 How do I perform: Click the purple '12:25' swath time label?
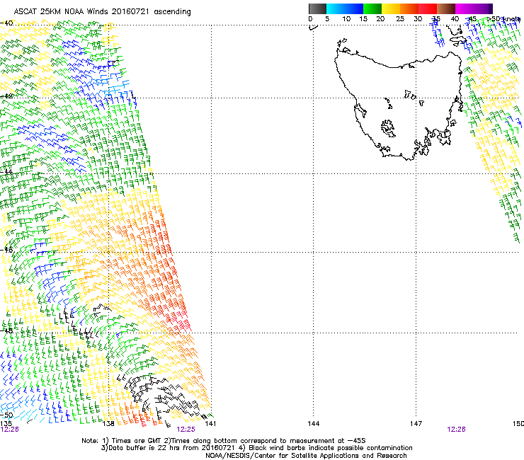(x=186, y=430)
